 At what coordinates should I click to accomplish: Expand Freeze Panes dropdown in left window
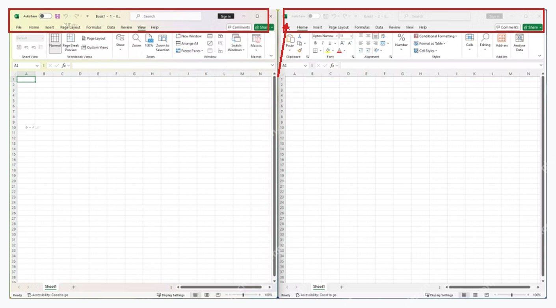tap(190, 51)
